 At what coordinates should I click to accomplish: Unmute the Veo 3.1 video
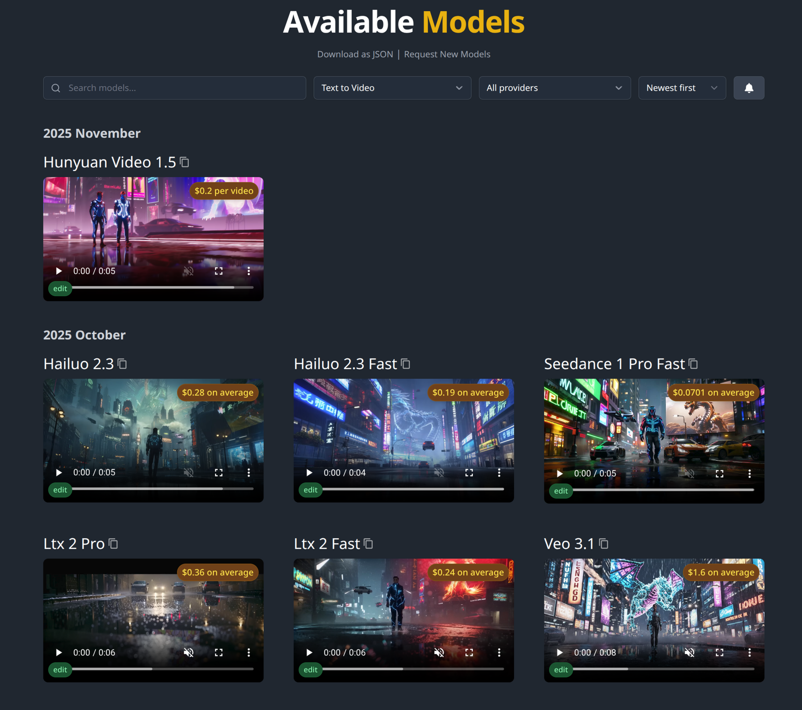pyautogui.click(x=689, y=652)
